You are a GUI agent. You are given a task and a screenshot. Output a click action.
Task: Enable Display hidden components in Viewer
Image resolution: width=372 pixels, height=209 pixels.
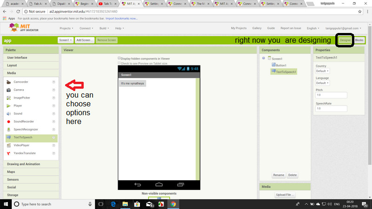(x=119, y=58)
